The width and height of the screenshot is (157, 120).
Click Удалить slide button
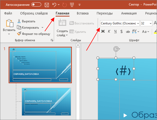(x=78, y=32)
